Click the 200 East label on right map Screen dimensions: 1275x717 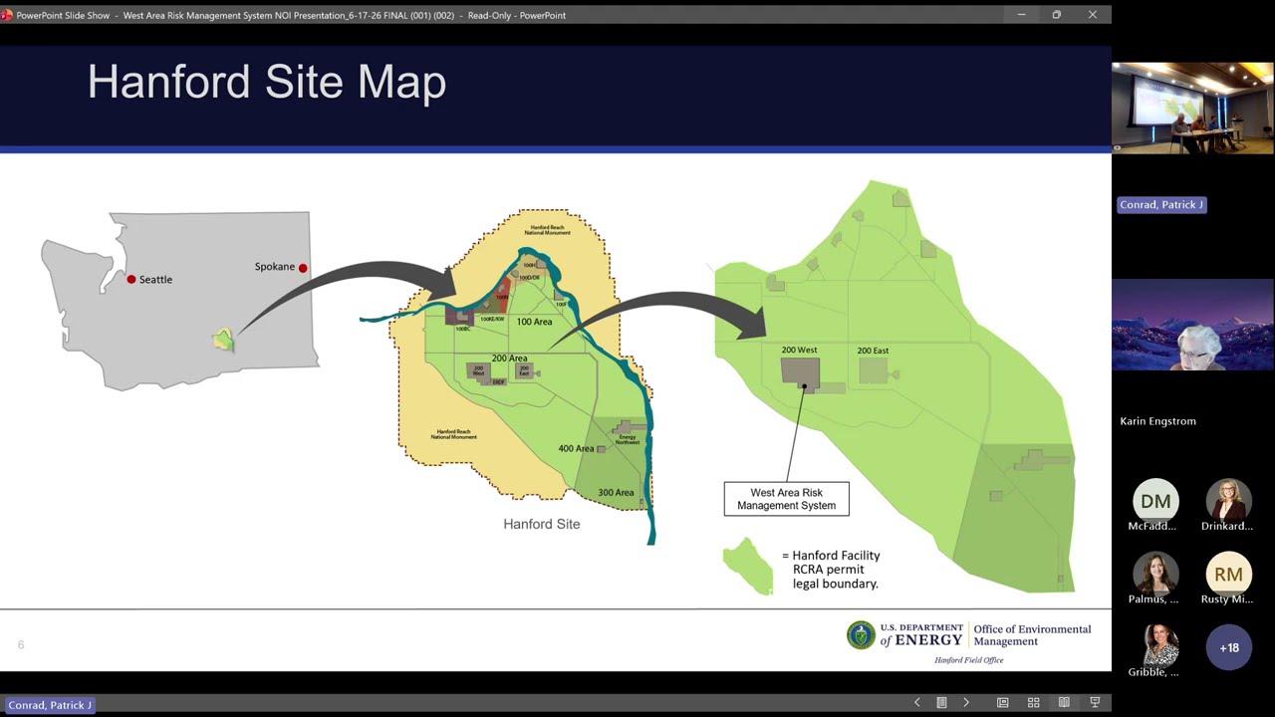873,351
